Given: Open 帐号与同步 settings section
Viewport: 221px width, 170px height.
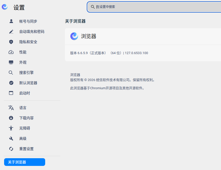Looking at the screenshot, I should 28,21.
